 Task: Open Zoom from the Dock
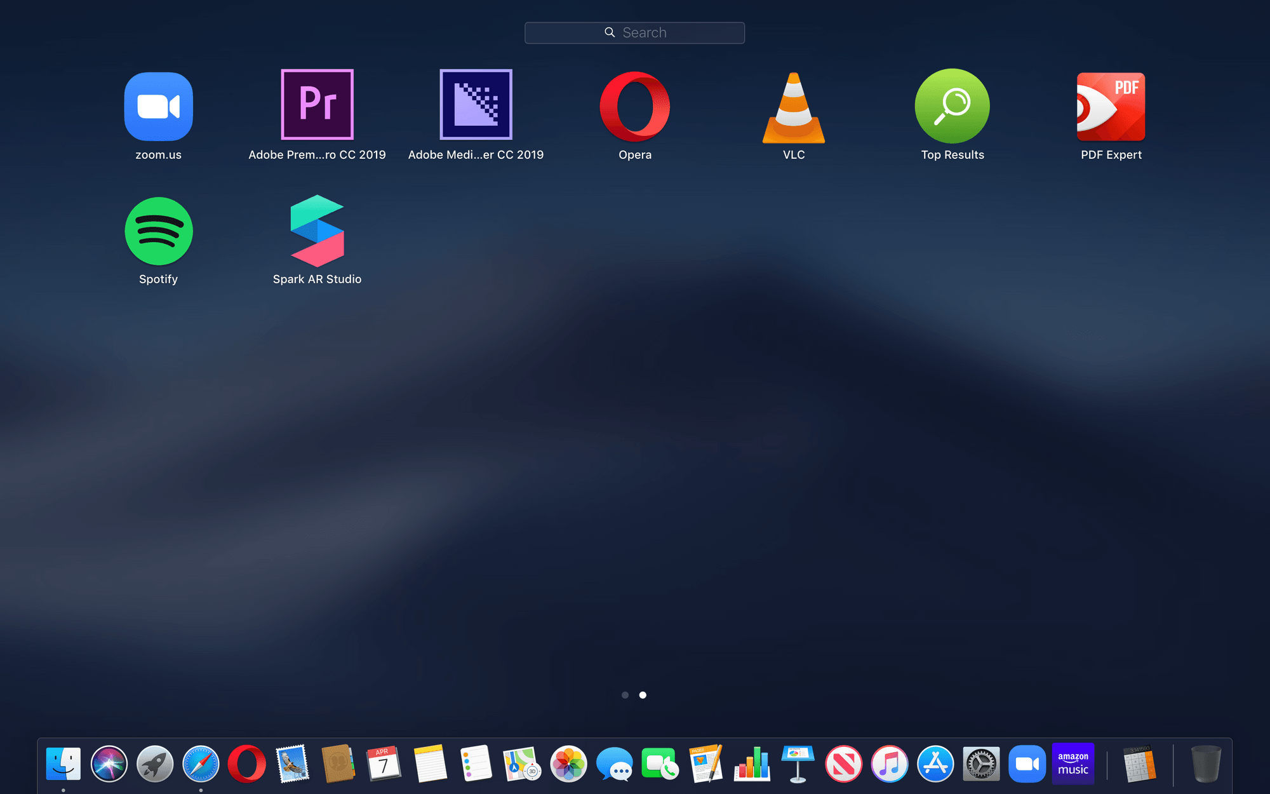(1027, 764)
